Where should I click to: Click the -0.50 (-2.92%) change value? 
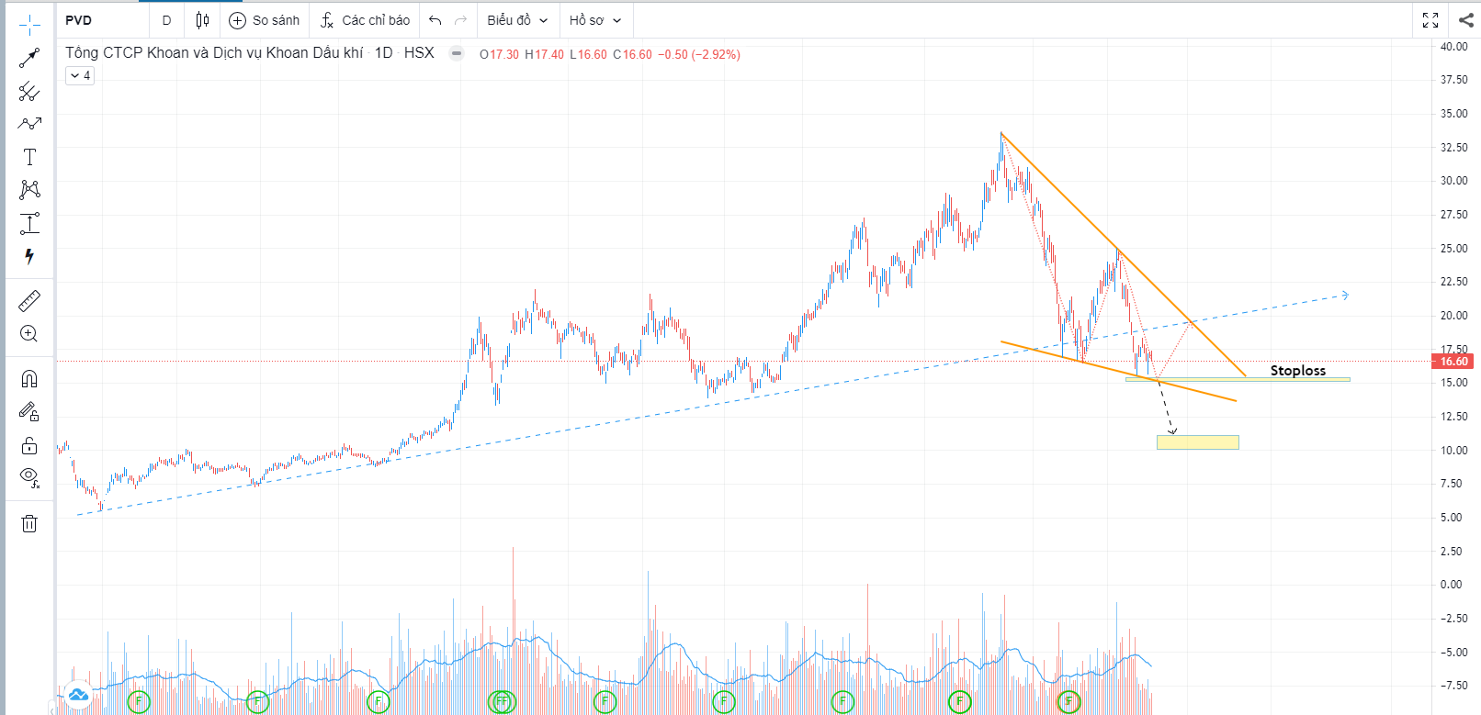pos(699,54)
